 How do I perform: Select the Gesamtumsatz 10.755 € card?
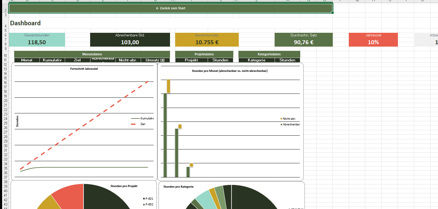(x=207, y=40)
